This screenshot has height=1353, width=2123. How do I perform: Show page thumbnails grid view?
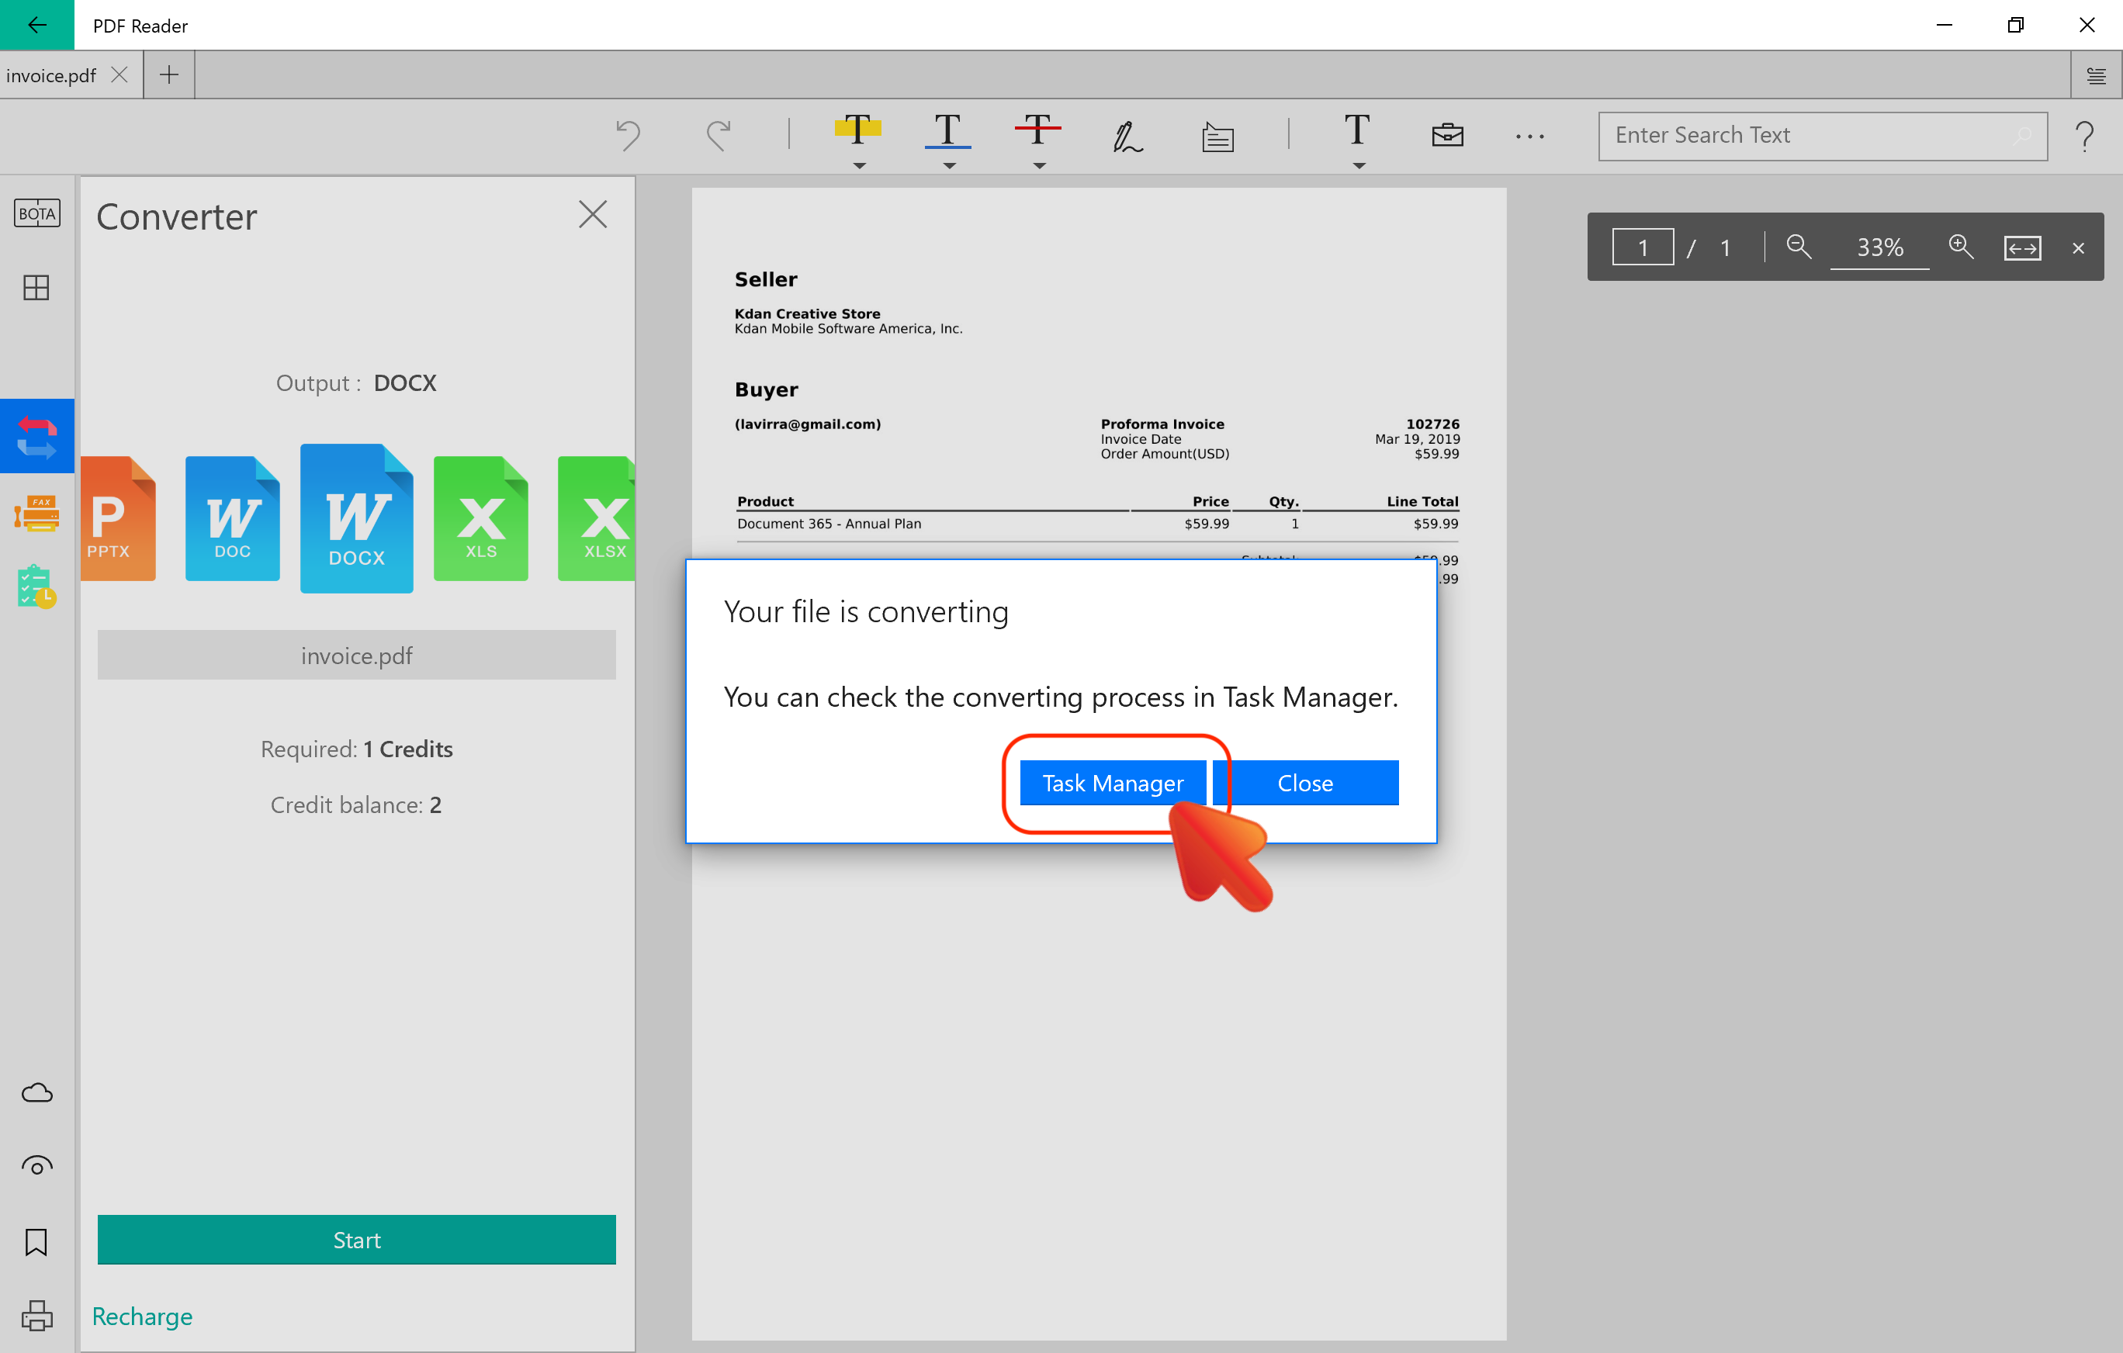pos(37,287)
